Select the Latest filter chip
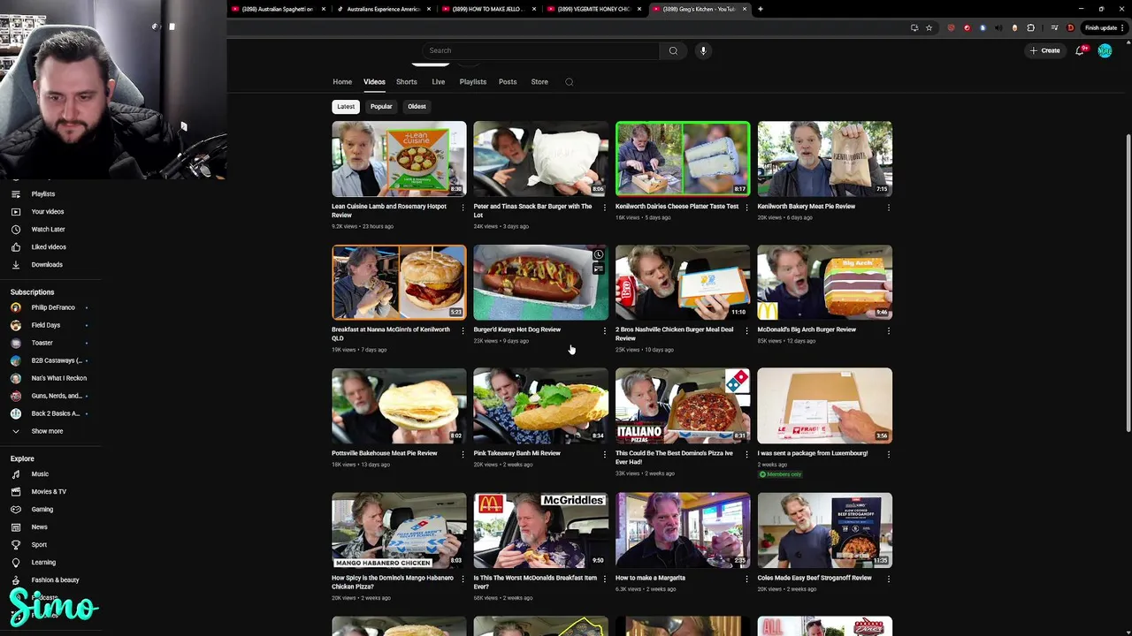 (346, 106)
